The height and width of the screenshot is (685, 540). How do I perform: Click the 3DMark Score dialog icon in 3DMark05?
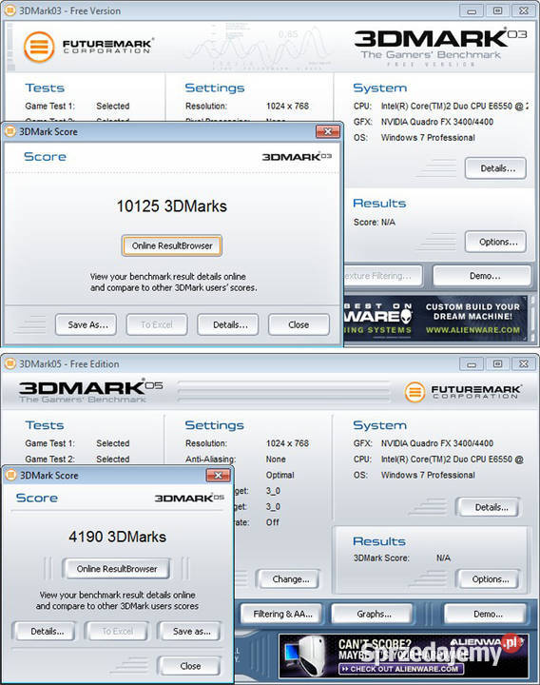(x=10, y=476)
